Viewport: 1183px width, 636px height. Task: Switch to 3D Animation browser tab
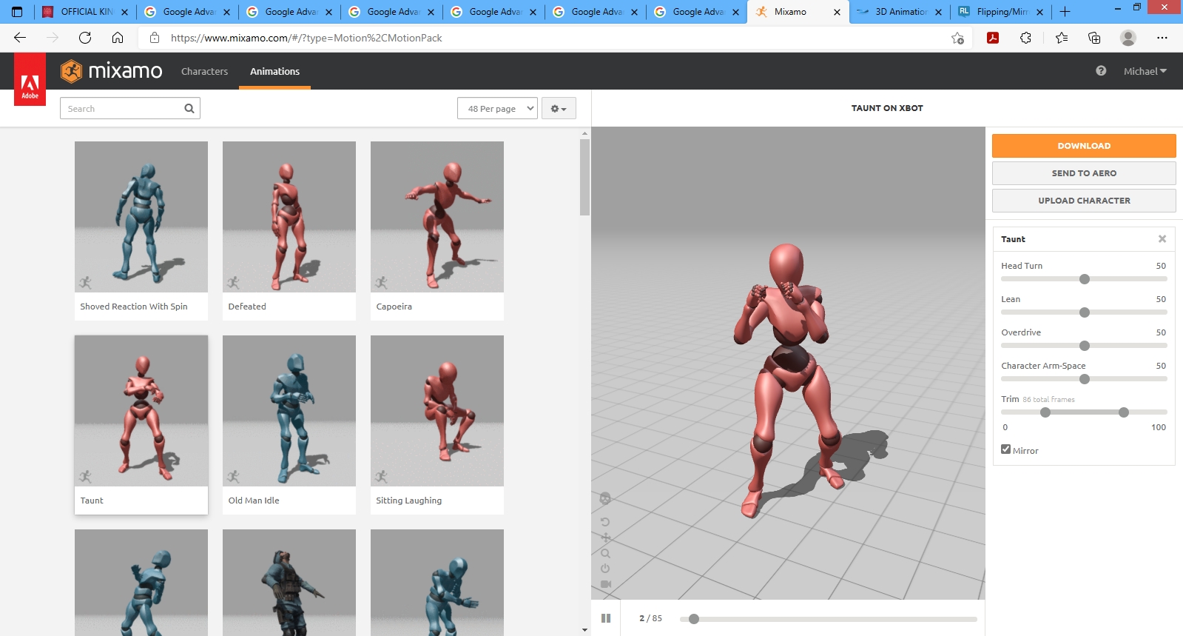[x=900, y=12]
